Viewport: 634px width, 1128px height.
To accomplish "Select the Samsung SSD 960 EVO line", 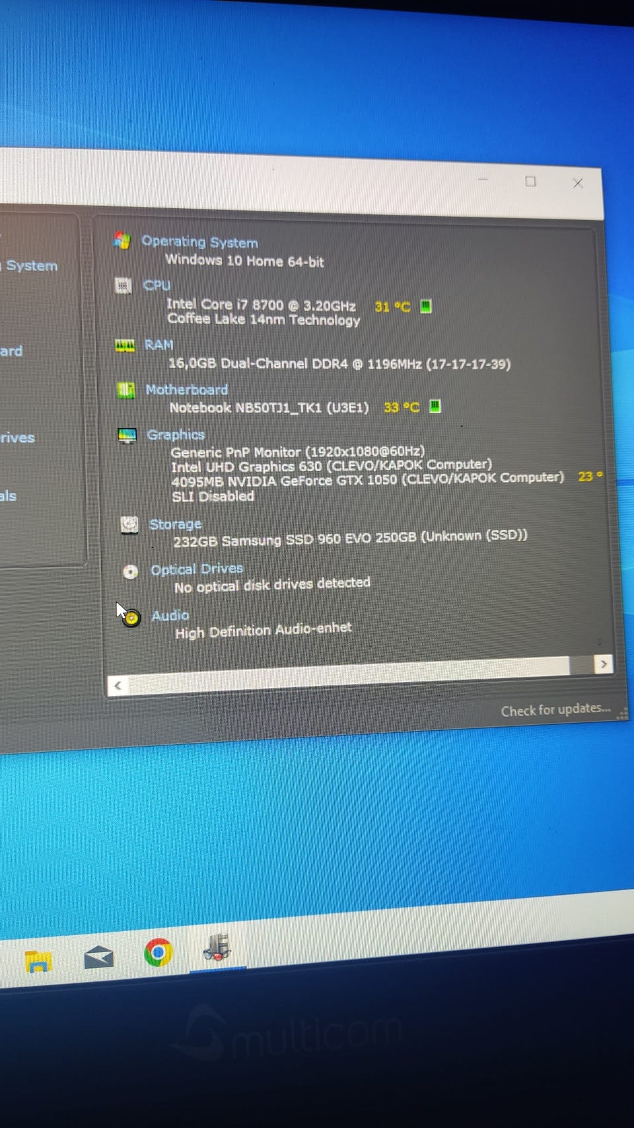I will [350, 539].
